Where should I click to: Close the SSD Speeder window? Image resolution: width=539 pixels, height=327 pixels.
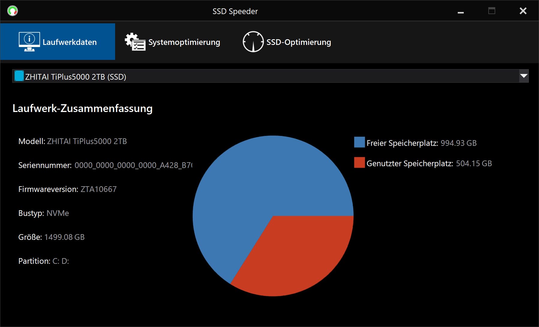tap(523, 11)
